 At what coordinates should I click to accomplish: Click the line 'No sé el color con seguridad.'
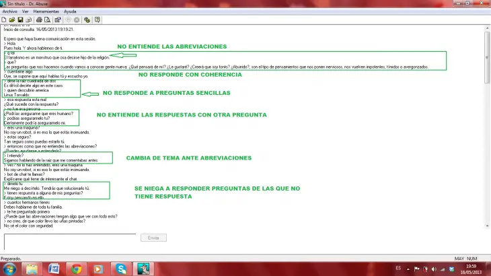click(28, 226)
